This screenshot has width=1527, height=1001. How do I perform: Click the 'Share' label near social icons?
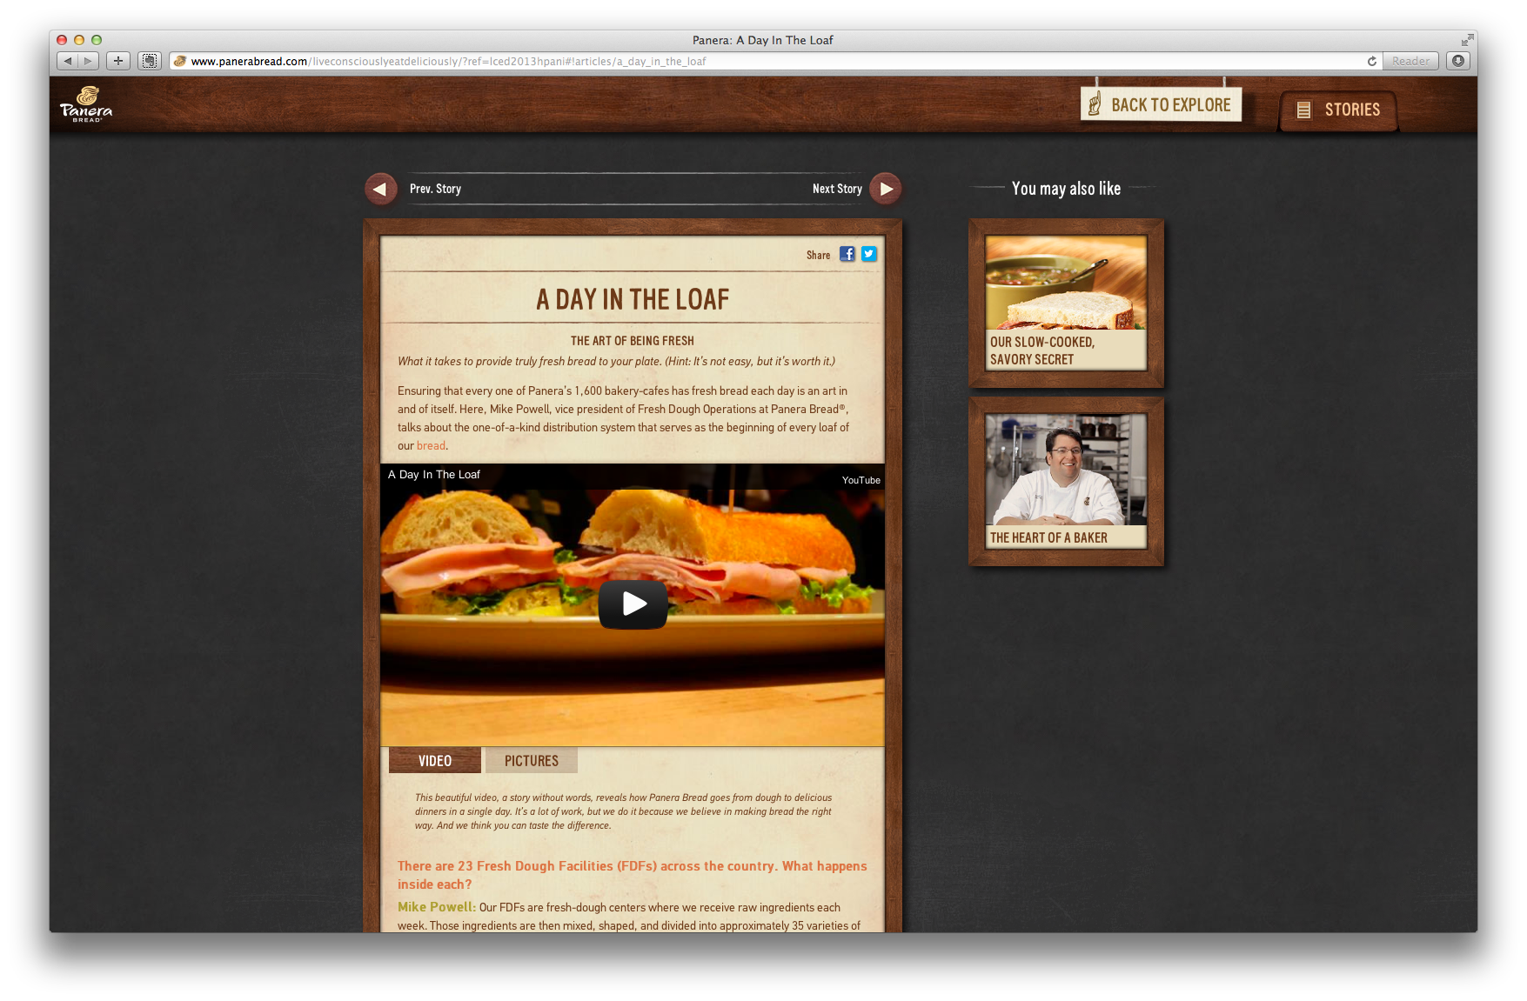coord(818,255)
